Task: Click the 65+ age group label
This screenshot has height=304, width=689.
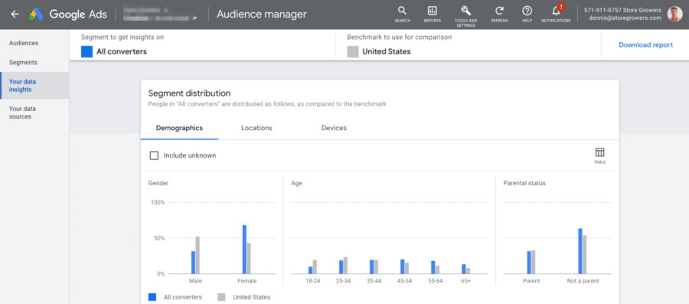Action: click(465, 281)
